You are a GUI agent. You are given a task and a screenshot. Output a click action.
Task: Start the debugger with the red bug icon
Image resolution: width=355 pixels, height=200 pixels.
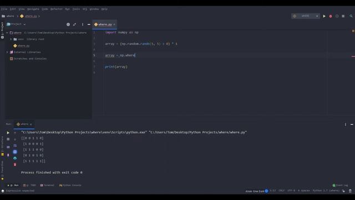pyautogui.click(x=331, y=16)
